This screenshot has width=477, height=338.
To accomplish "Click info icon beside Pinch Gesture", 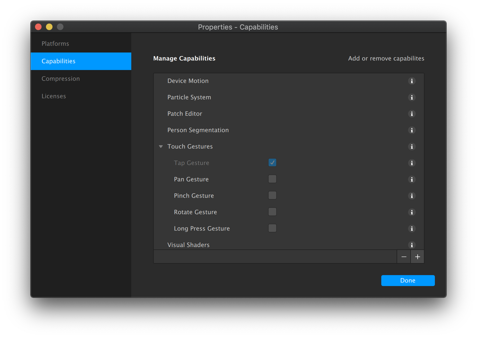I will [x=412, y=196].
